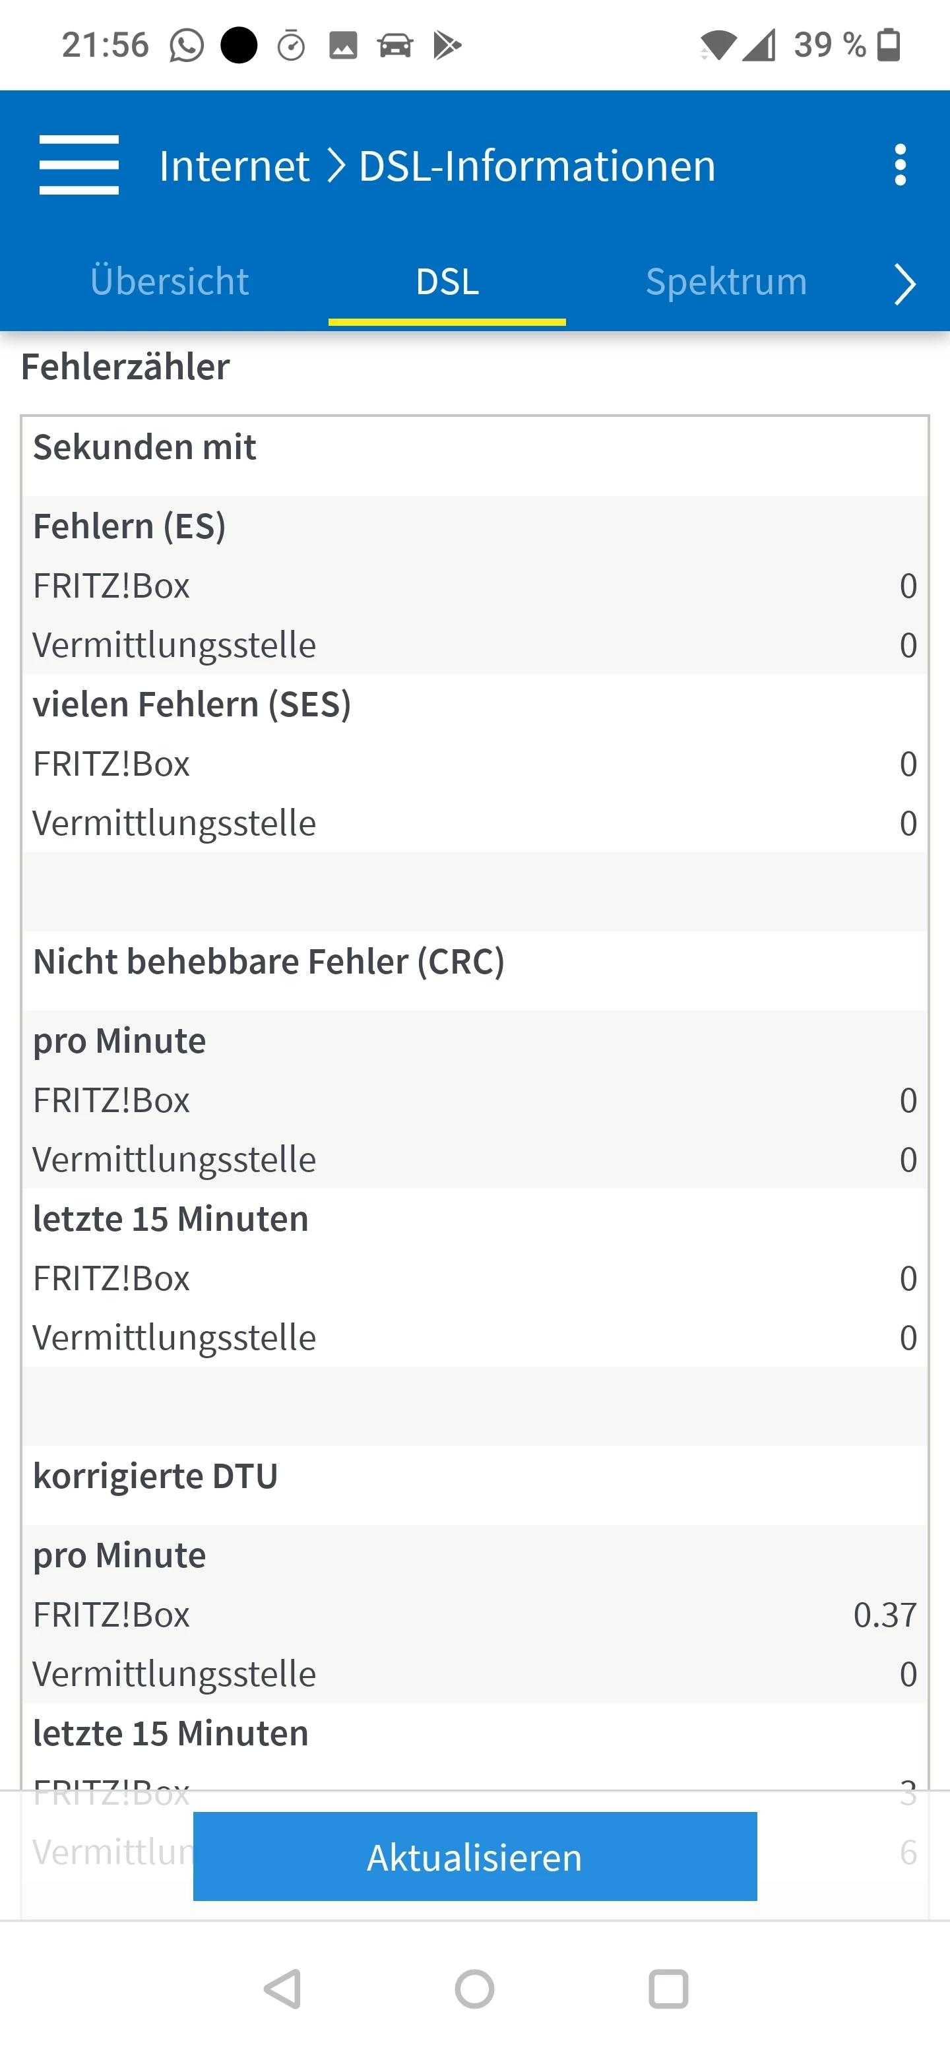
Task: Open the three-dot overflow menu
Action: [901, 166]
